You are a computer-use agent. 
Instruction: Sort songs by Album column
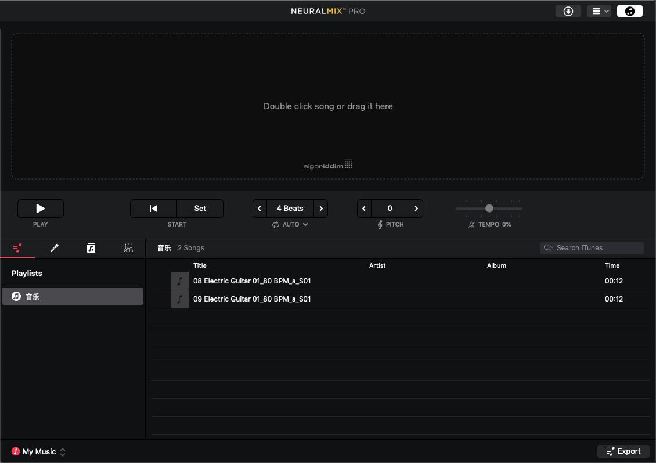(496, 265)
